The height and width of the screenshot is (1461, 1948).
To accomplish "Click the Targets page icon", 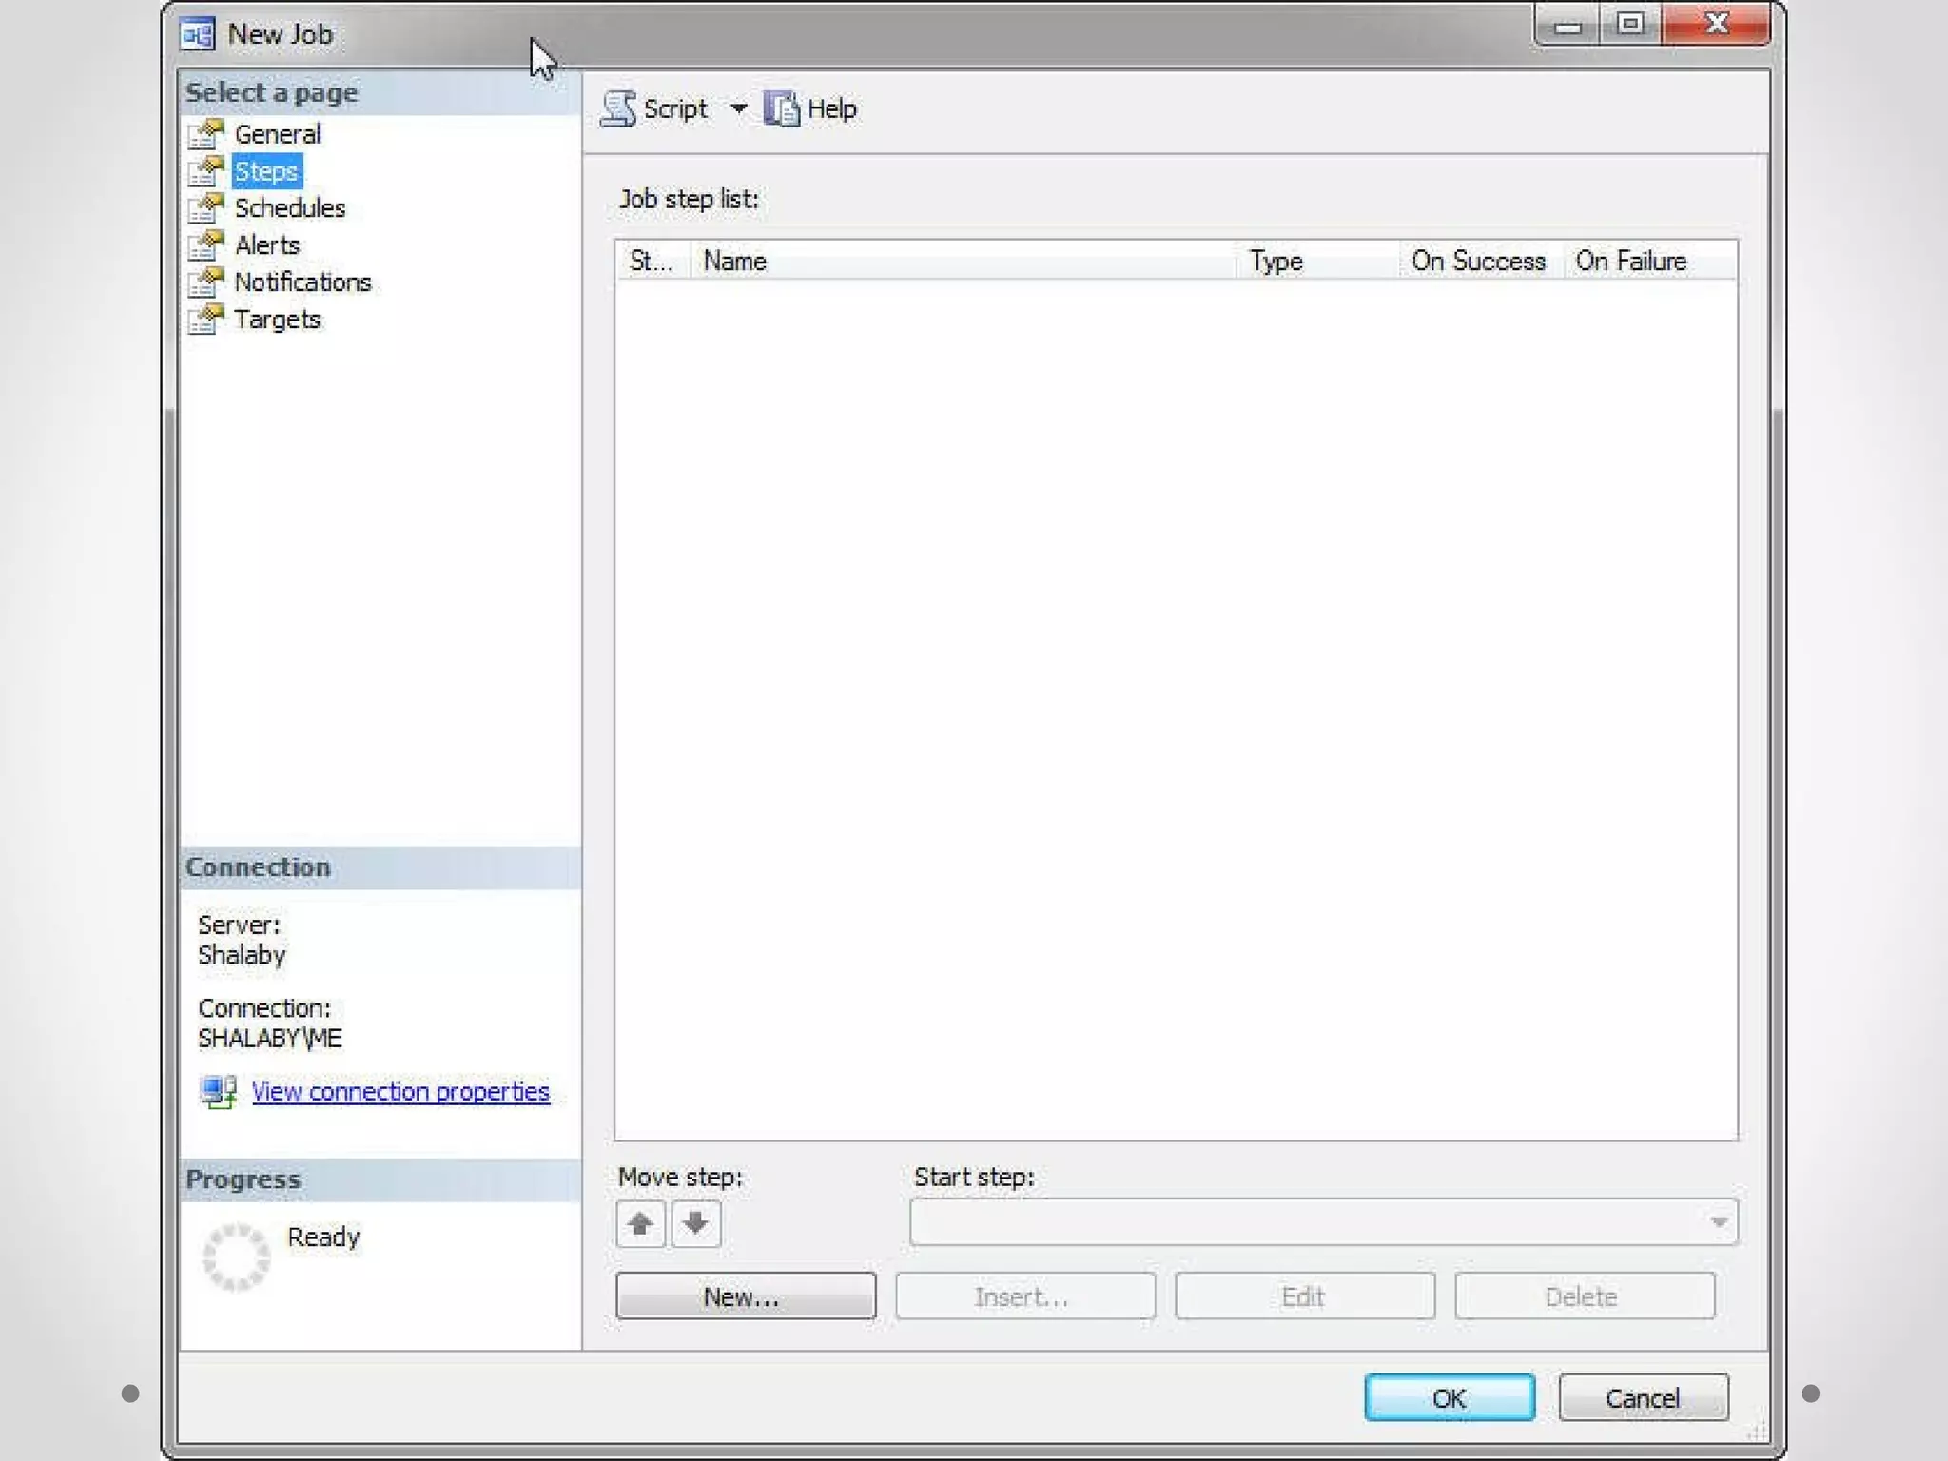I will pyautogui.click(x=205, y=320).
